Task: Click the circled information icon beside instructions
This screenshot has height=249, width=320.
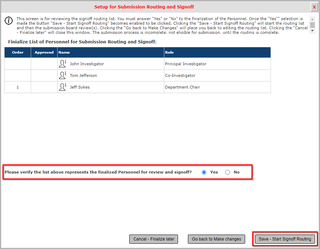Action: click(8, 20)
